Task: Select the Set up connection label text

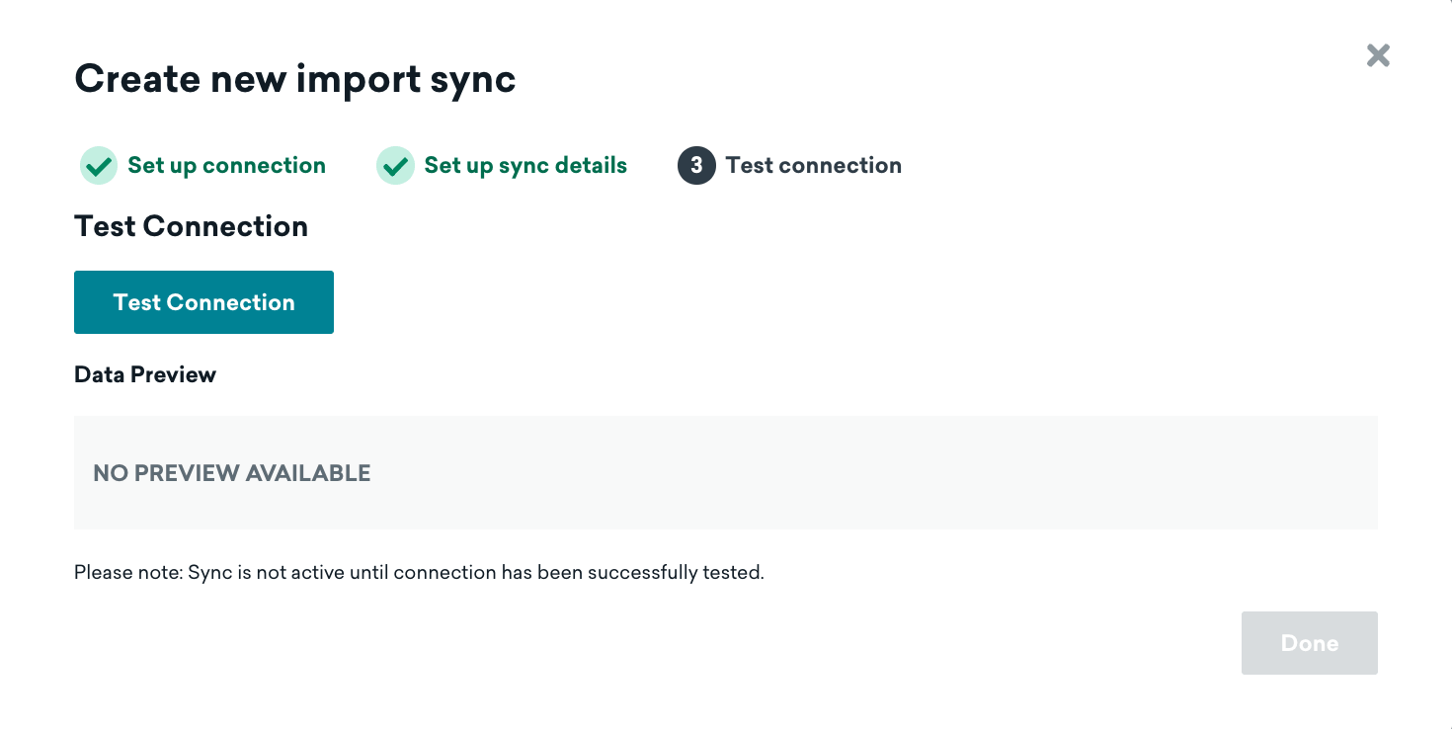Action: (225, 165)
